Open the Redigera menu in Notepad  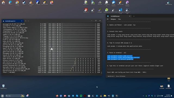tap(113, 19)
